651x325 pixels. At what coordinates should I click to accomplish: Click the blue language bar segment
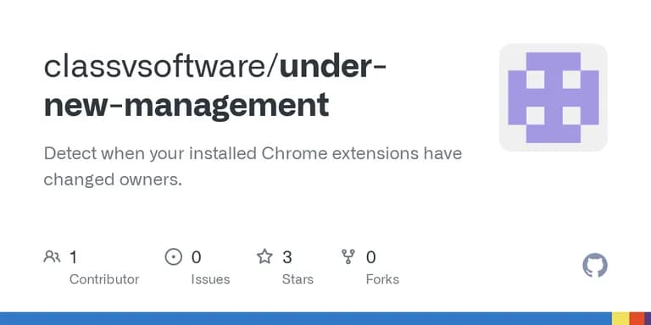point(306,319)
